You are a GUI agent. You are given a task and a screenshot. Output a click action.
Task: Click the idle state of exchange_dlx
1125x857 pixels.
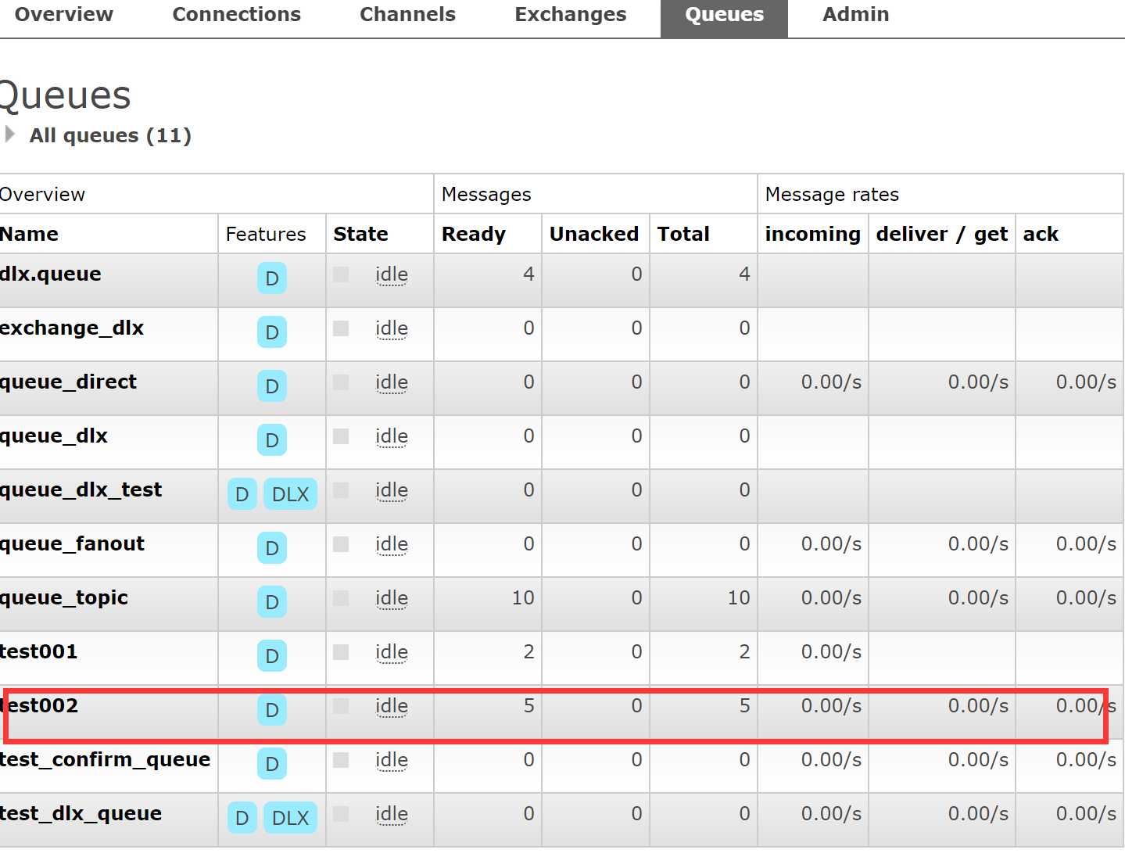point(392,328)
